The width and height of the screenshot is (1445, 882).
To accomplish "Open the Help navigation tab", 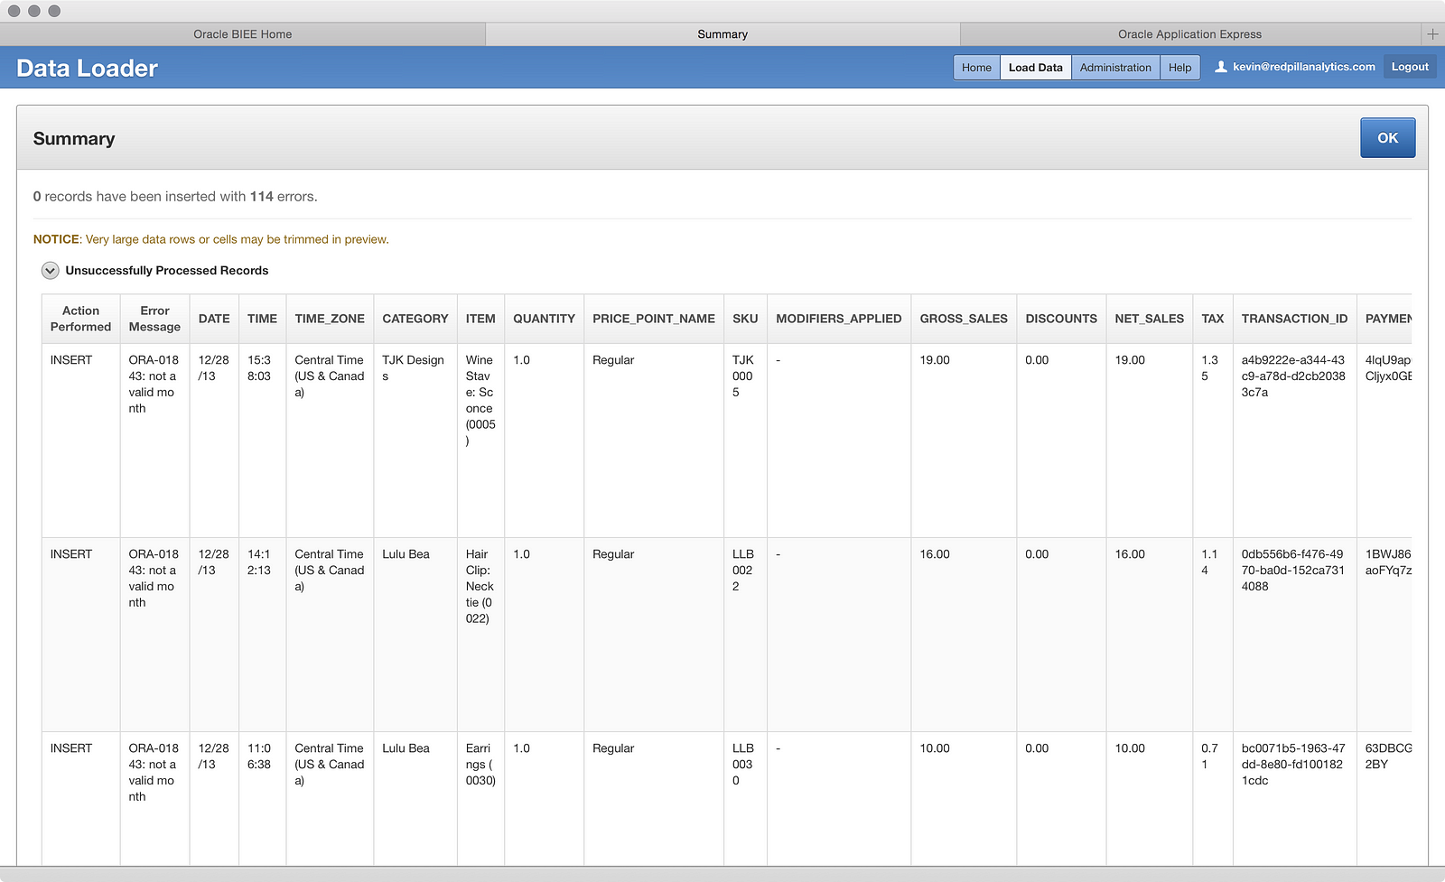I will click(x=1179, y=68).
